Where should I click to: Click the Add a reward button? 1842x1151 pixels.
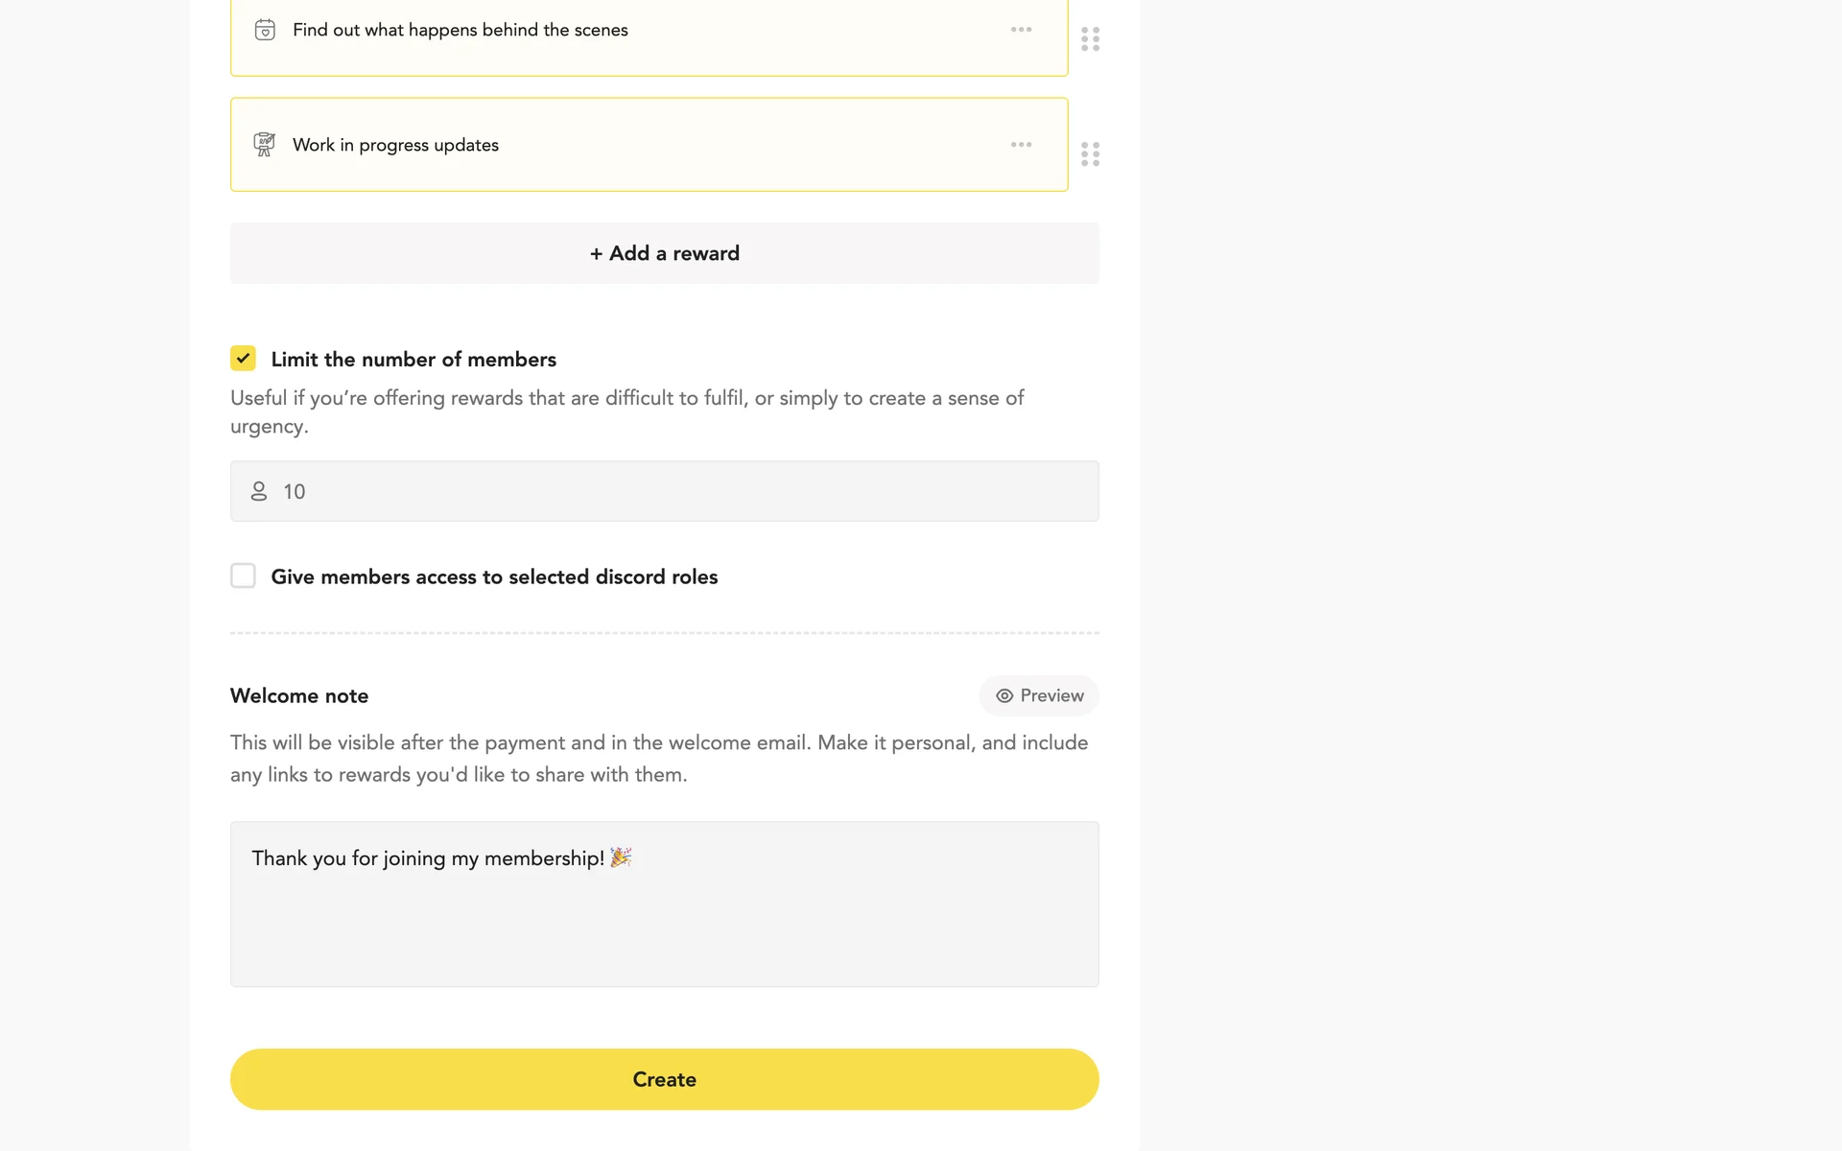pos(664,253)
